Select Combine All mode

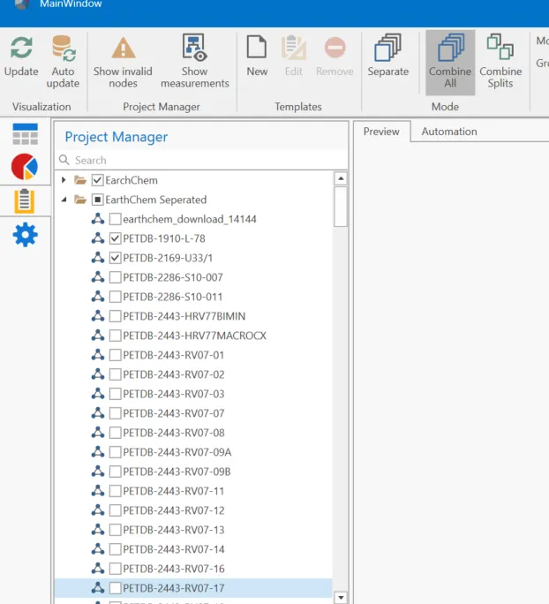coord(450,63)
